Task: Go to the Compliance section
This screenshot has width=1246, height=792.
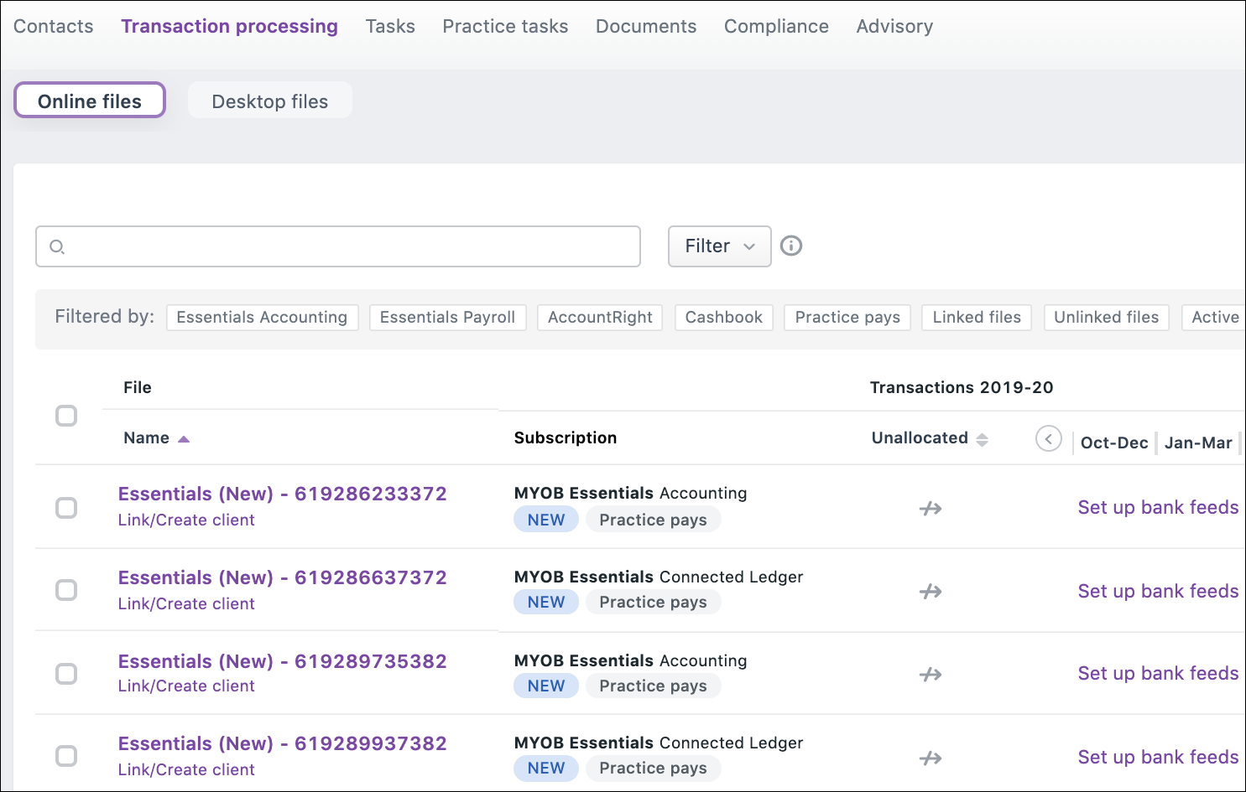Action: tap(776, 26)
